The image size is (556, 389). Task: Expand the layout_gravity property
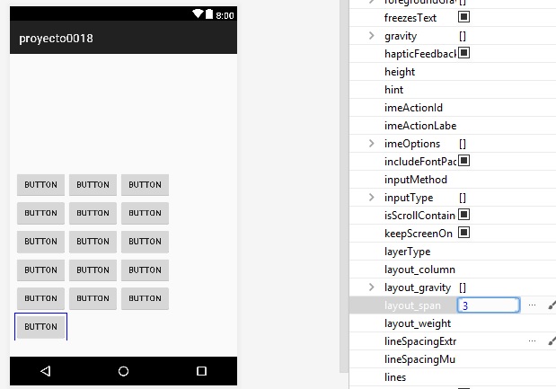pyautogui.click(x=372, y=287)
